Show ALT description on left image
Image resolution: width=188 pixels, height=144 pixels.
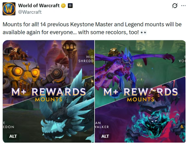coord(13,136)
